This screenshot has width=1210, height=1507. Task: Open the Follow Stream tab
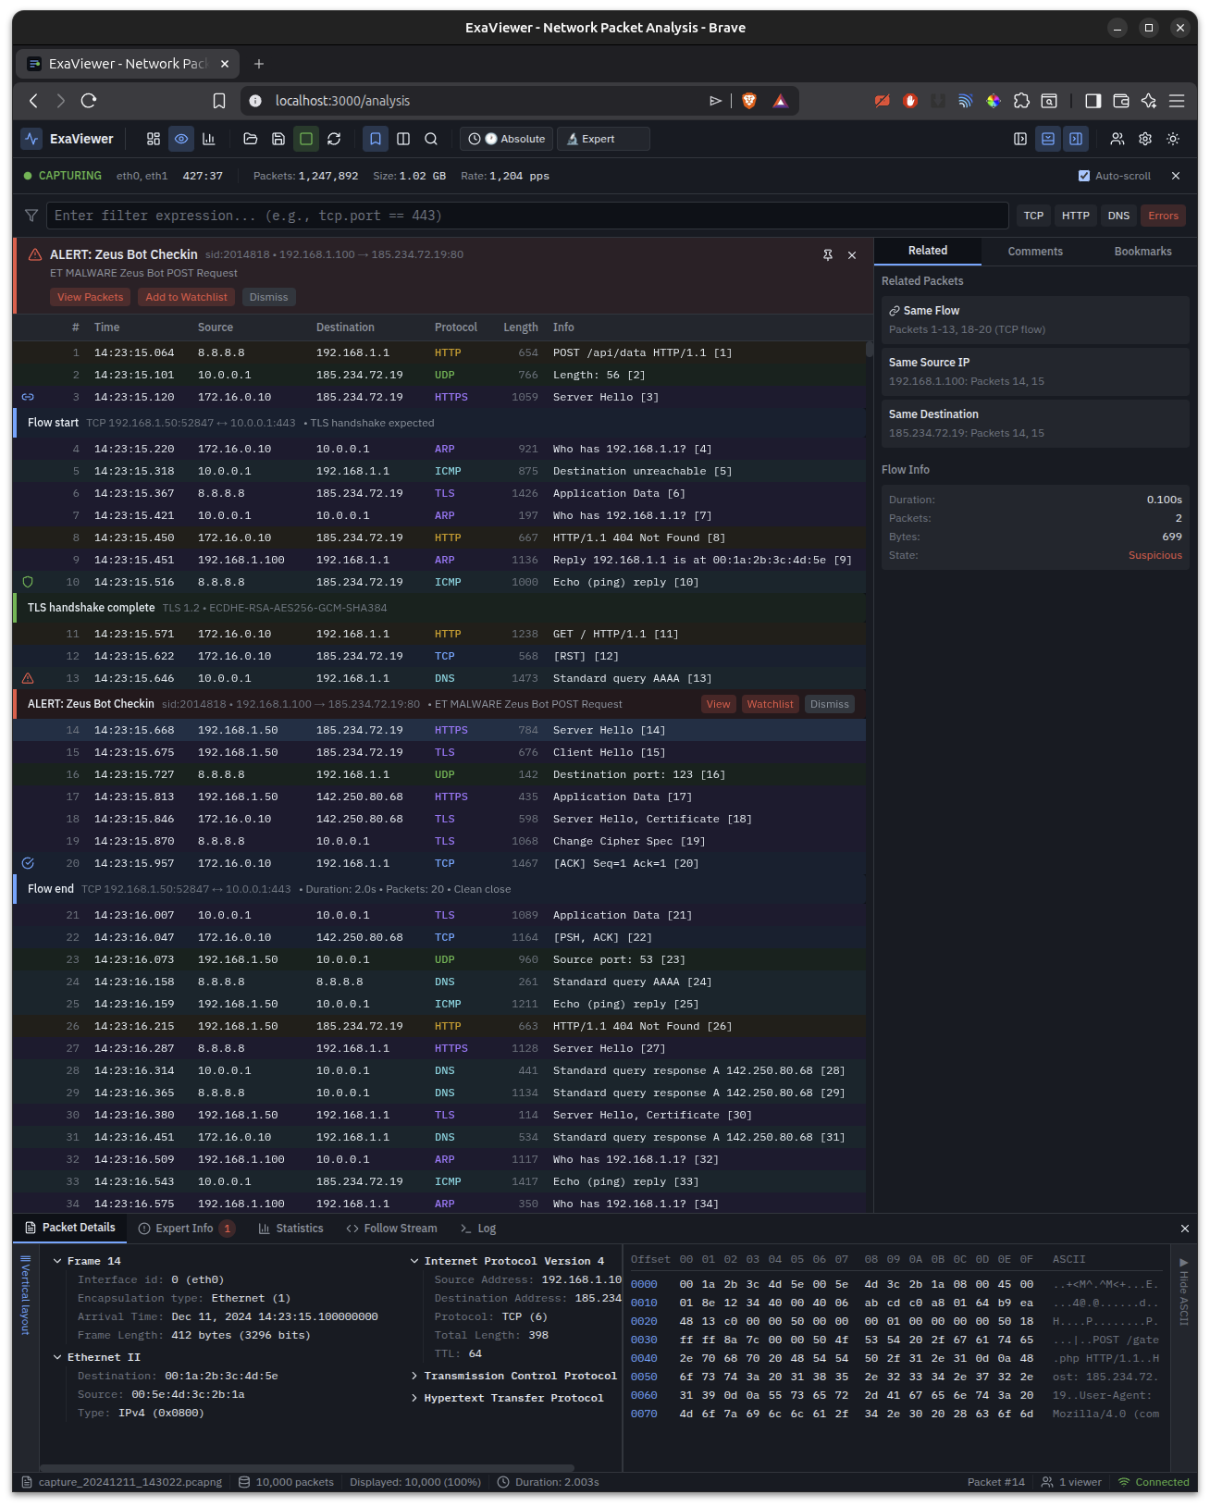coord(391,1229)
